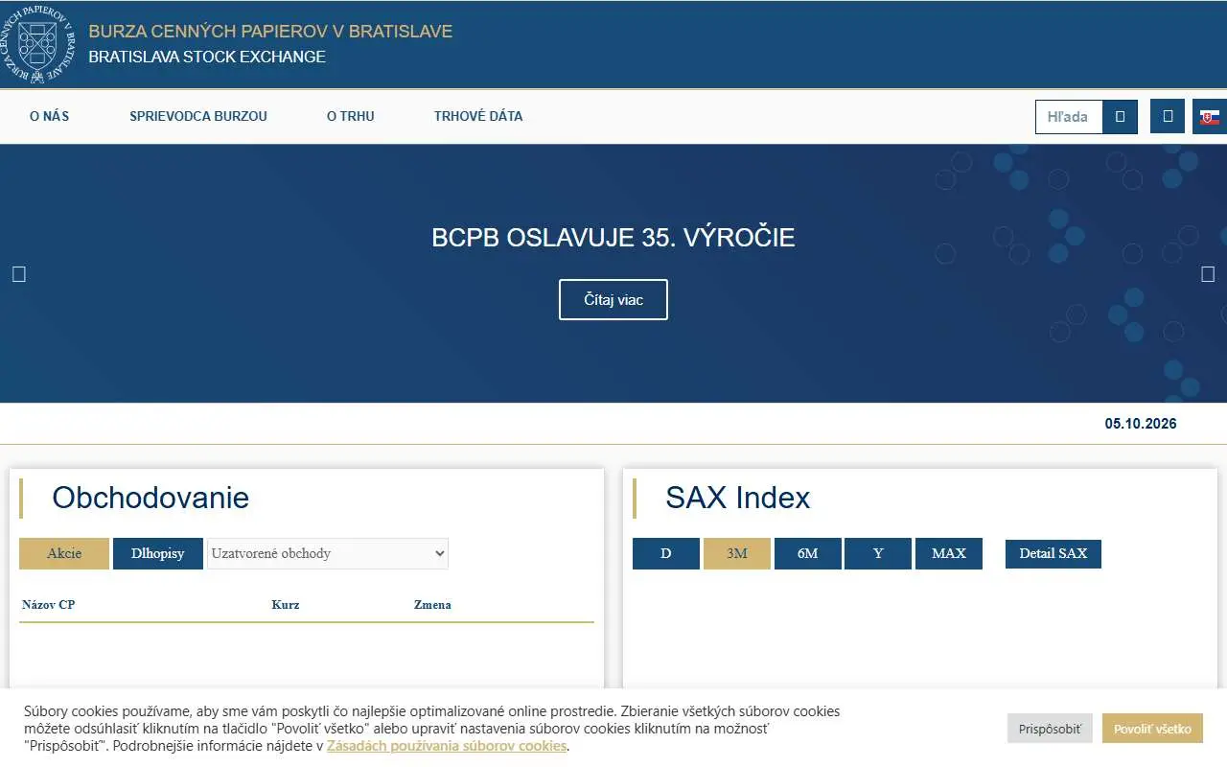
Task: Expand the Uzatvorené obchody dropdown
Action: click(x=328, y=553)
